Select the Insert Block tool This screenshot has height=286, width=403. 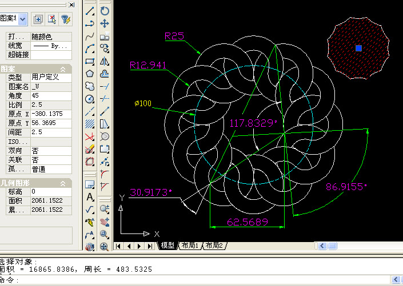point(90,184)
